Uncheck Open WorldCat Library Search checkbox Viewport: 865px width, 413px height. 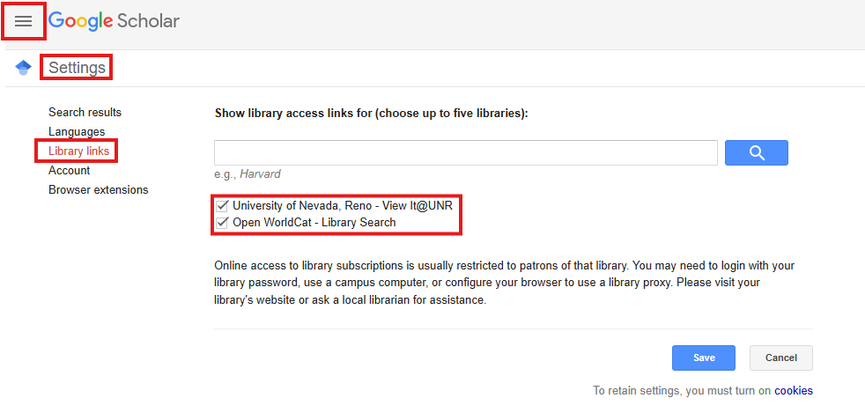(222, 223)
